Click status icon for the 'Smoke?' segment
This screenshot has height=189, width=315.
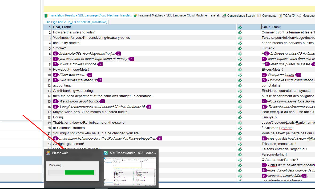pyautogui.click(x=240, y=48)
